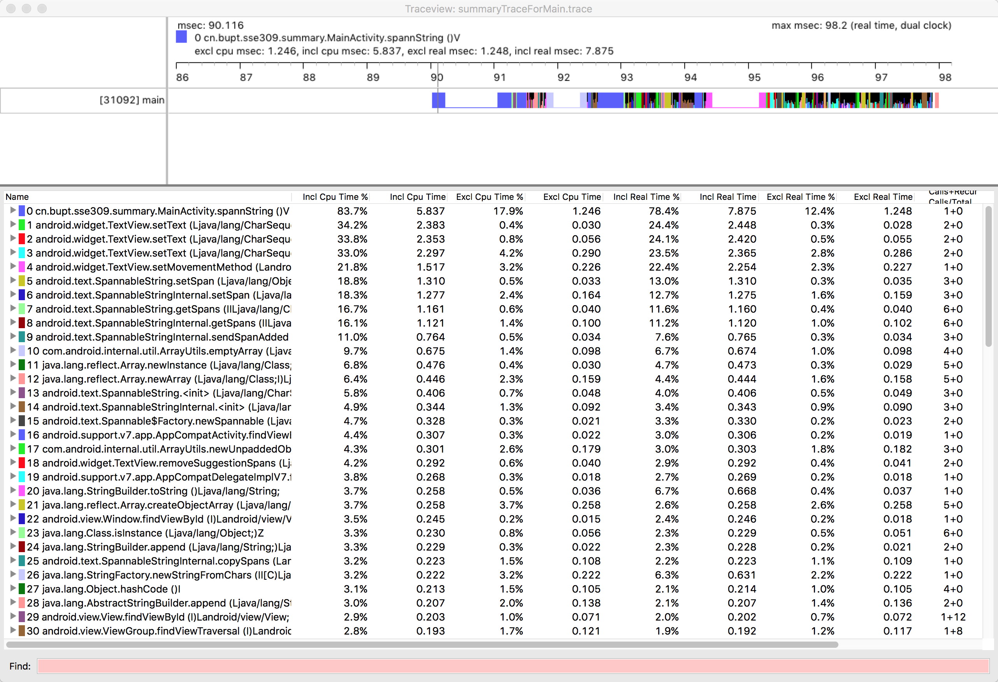Viewport: 998px width, 682px height.
Task: Click the red swatch beside row 2 setText
Action: click(x=21, y=239)
